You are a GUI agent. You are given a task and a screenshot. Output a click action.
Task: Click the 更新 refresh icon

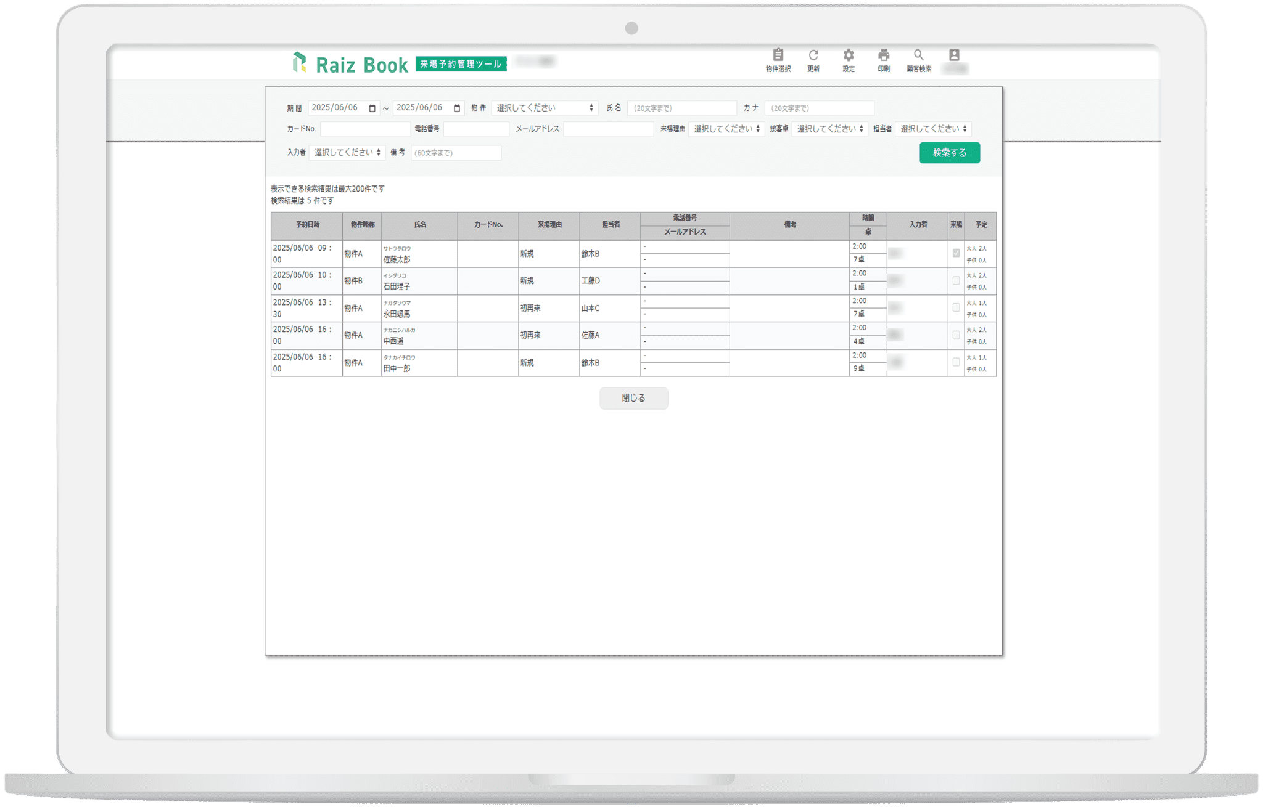pos(813,55)
